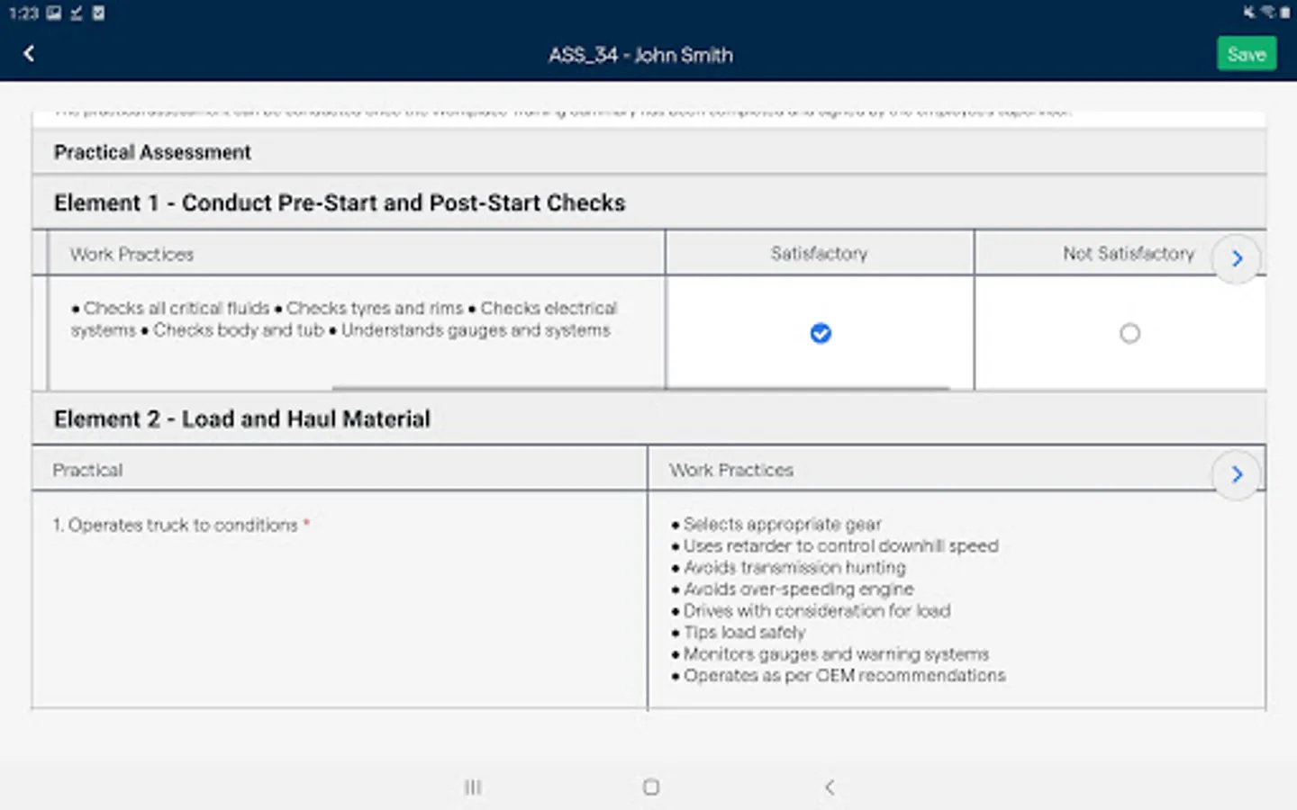
Task: Click 'Uses retarder to control downhill speed' bullet
Action: pos(835,545)
